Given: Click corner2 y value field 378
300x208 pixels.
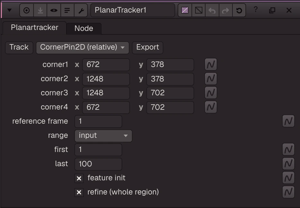Looking at the screenshot, I should coord(170,79).
